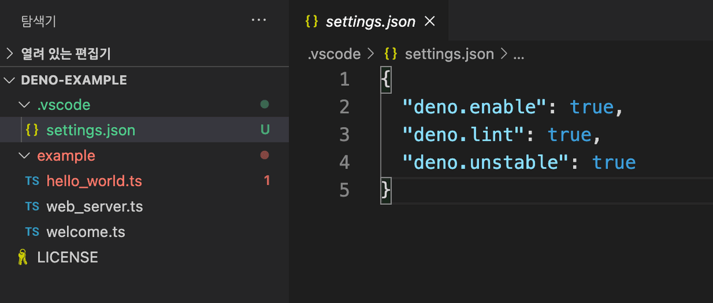Click the JSON braces icon beside settings.json in tree
The height and width of the screenshot is (303, 713).
coord(33,130)
